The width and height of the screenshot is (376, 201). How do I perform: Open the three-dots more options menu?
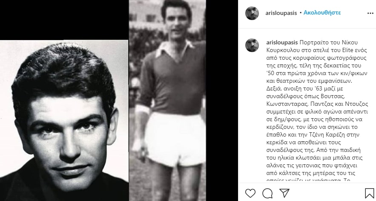[x=370, y=13]
